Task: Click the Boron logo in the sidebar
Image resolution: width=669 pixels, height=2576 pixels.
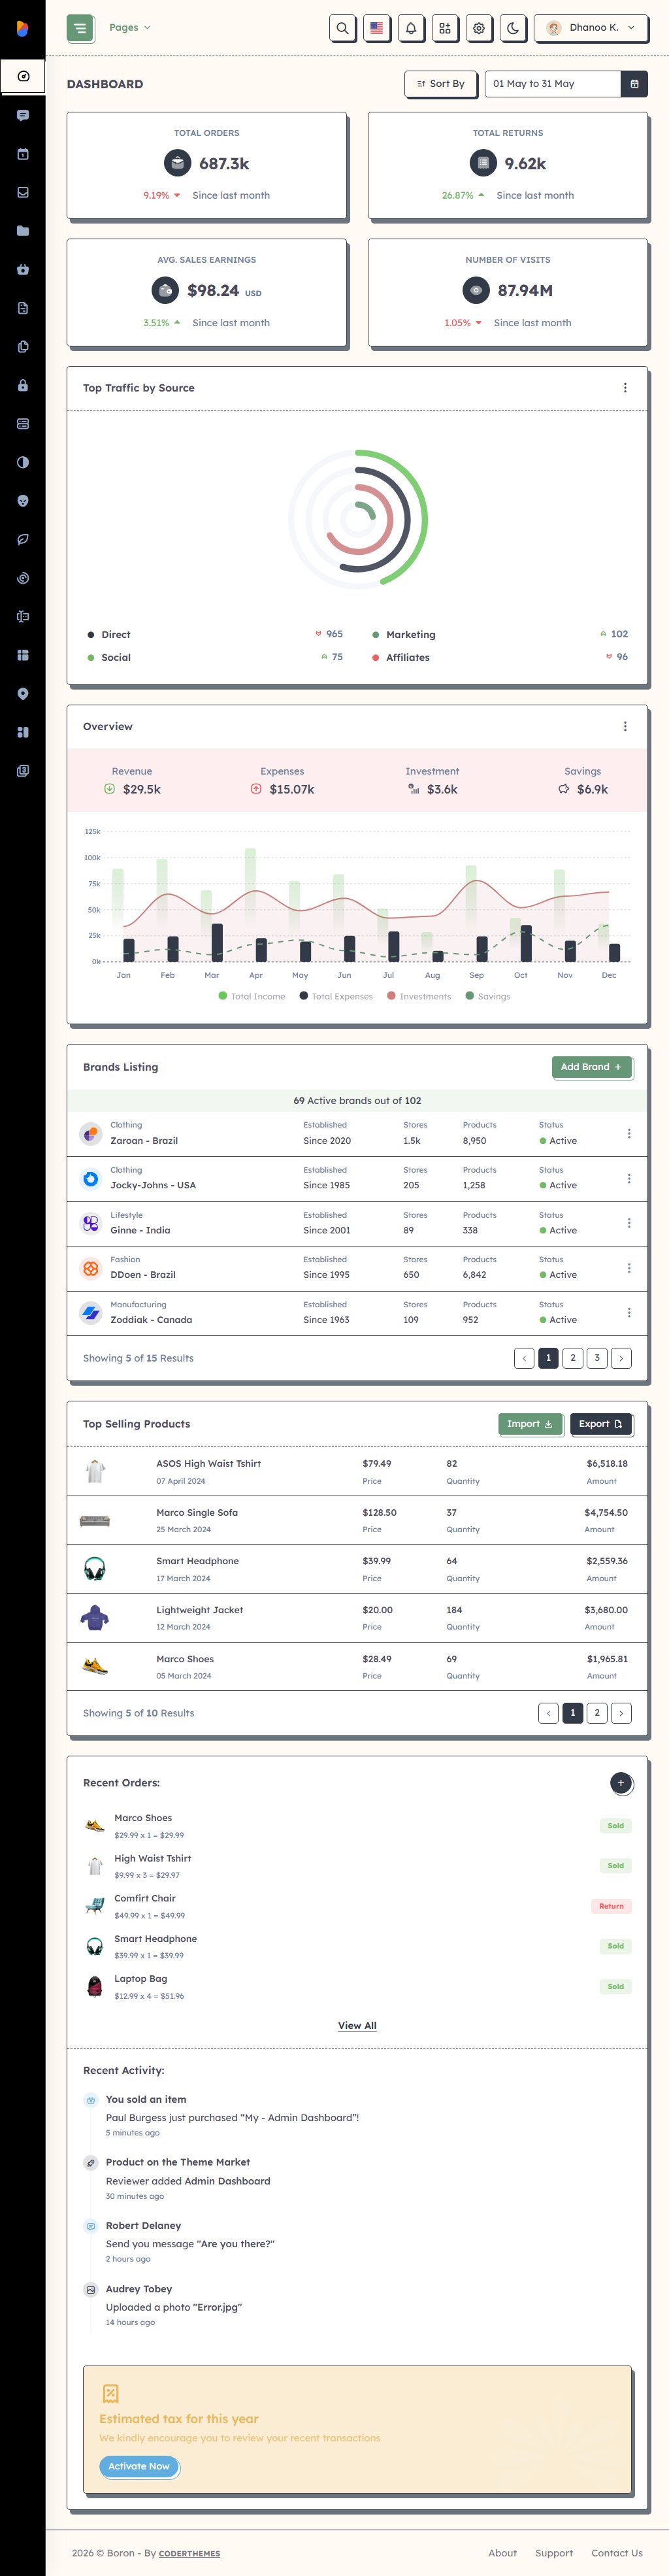Action: [x=22, y=28]
